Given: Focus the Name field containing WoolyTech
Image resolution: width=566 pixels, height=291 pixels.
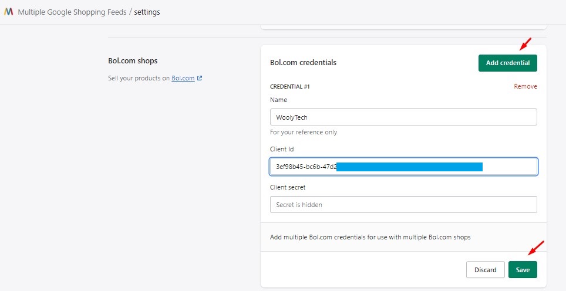Looking at the screenshot, I should pyautogui.click(x=403, y=117).
